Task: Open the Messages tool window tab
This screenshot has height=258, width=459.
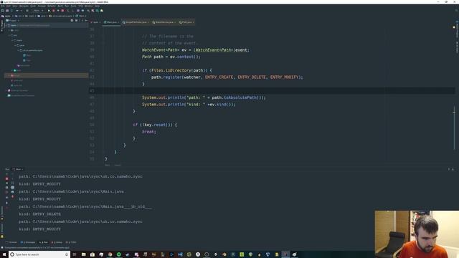Action: [x=28, y=242]
